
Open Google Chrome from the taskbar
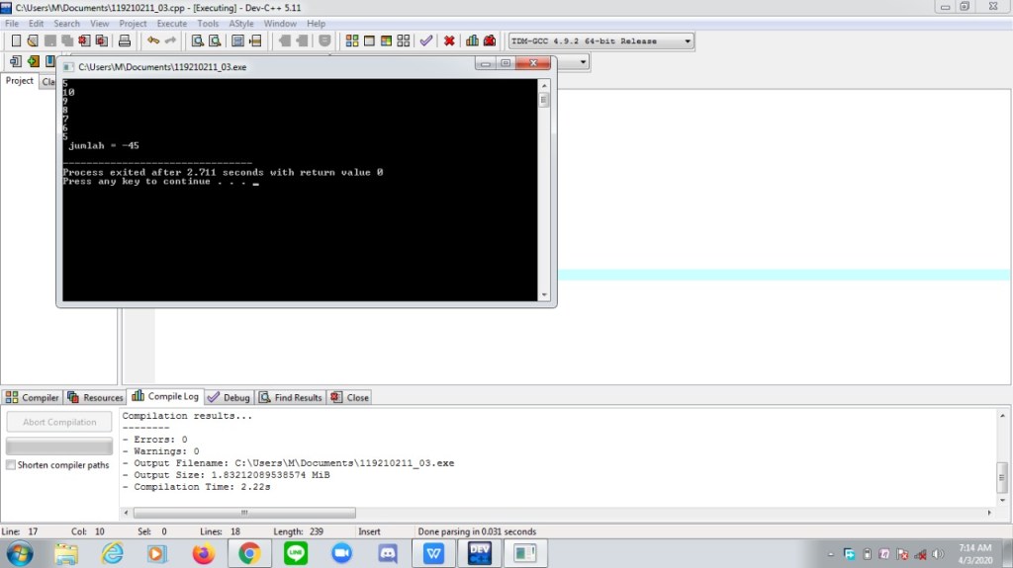click(x=249, y=553)
